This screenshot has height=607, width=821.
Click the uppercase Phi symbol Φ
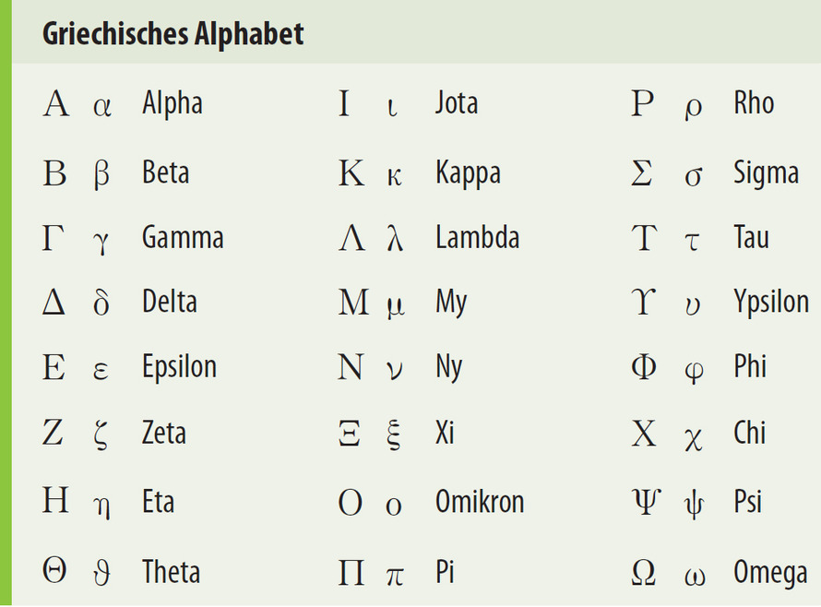[644, 366]
